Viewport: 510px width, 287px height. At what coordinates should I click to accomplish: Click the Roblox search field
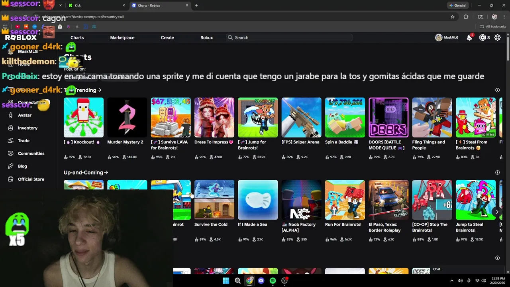(289, 37)
